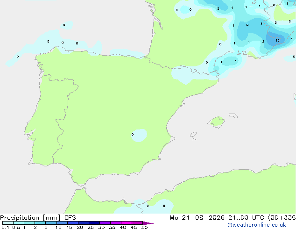Click the 'Mo 24-08-2026' date text
Screen dimensions: 296x229
197,218
